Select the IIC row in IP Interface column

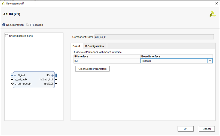107,61
